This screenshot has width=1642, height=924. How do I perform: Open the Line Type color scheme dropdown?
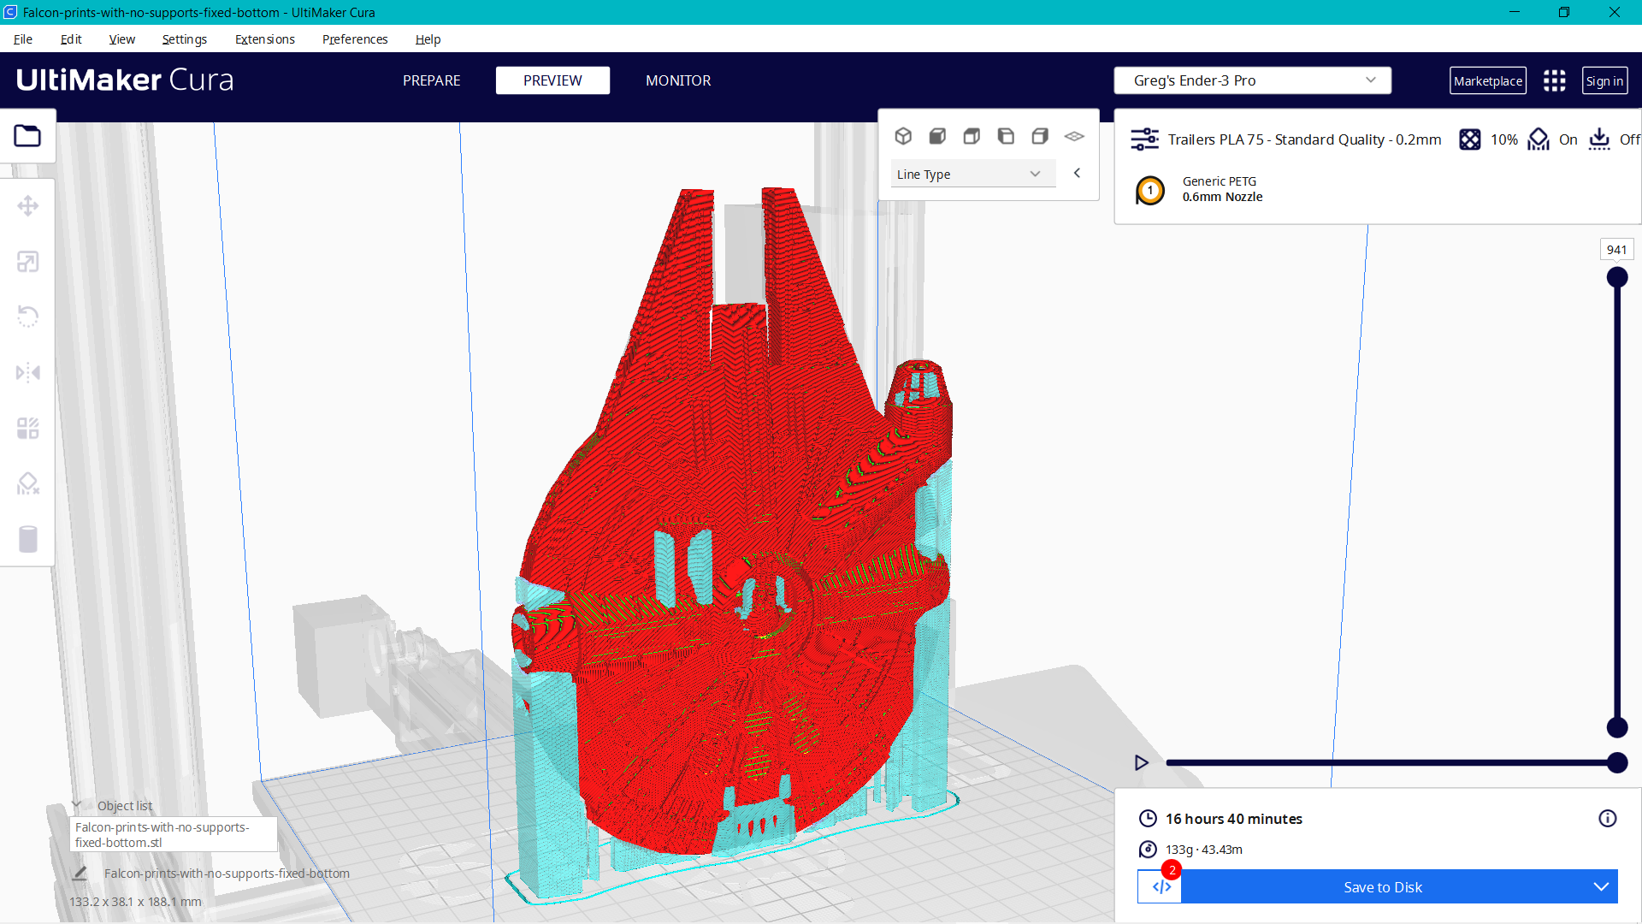coord(972,174)
